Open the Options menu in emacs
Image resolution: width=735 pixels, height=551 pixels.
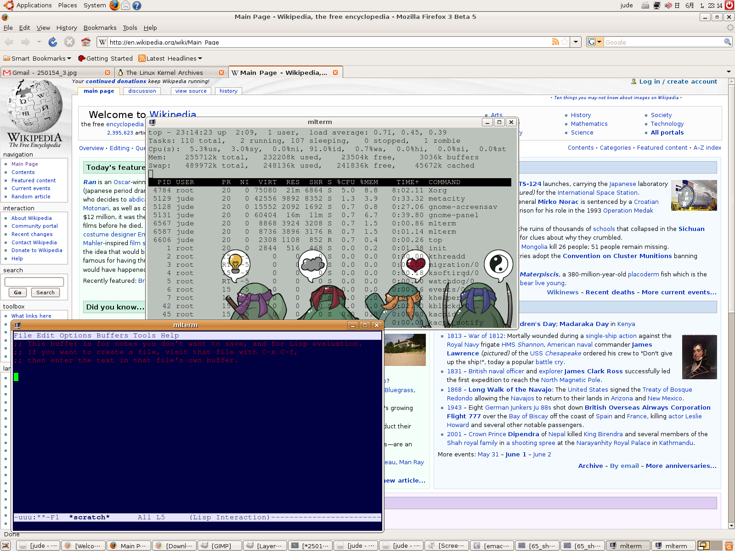tap(76, 336)
